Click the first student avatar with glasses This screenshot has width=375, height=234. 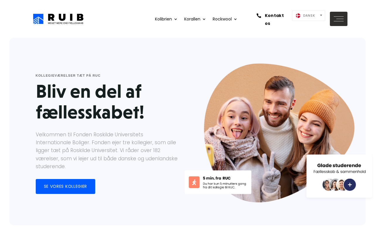click(x=327, y=185)
